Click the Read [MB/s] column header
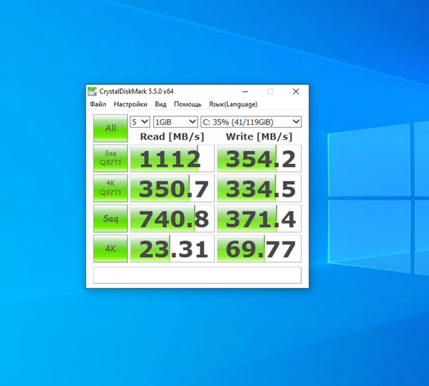 (x=172, y=137)
